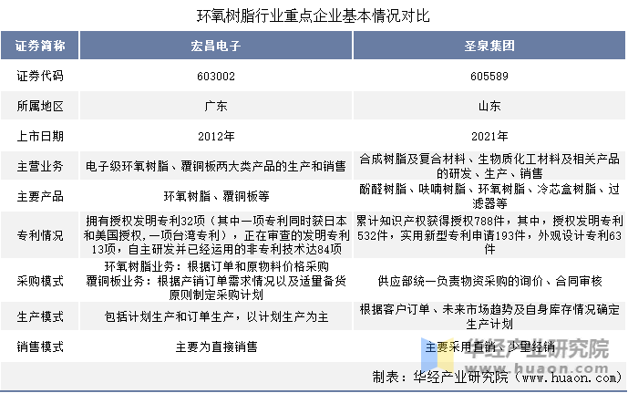Image resolution: width=628 pixels, height=393 pixels.
Task: Click the 主要产品 row label
Action: 40,196
